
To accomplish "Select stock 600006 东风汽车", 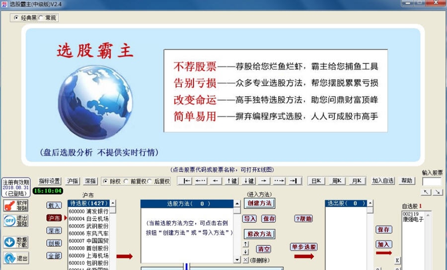I will click(89, 234).
